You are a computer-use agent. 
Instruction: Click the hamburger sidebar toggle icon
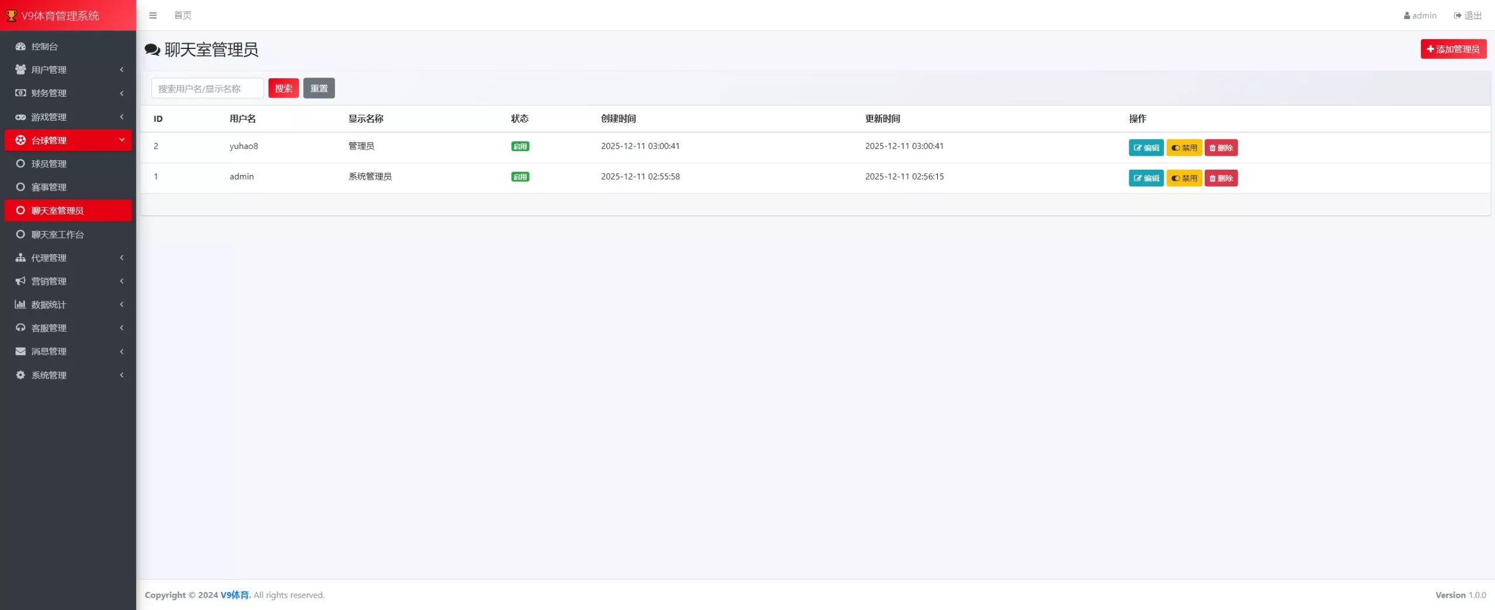click(153, 15)
